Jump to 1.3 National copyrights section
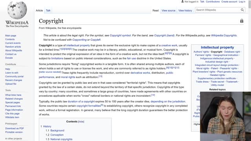 [x=61, y=139]
